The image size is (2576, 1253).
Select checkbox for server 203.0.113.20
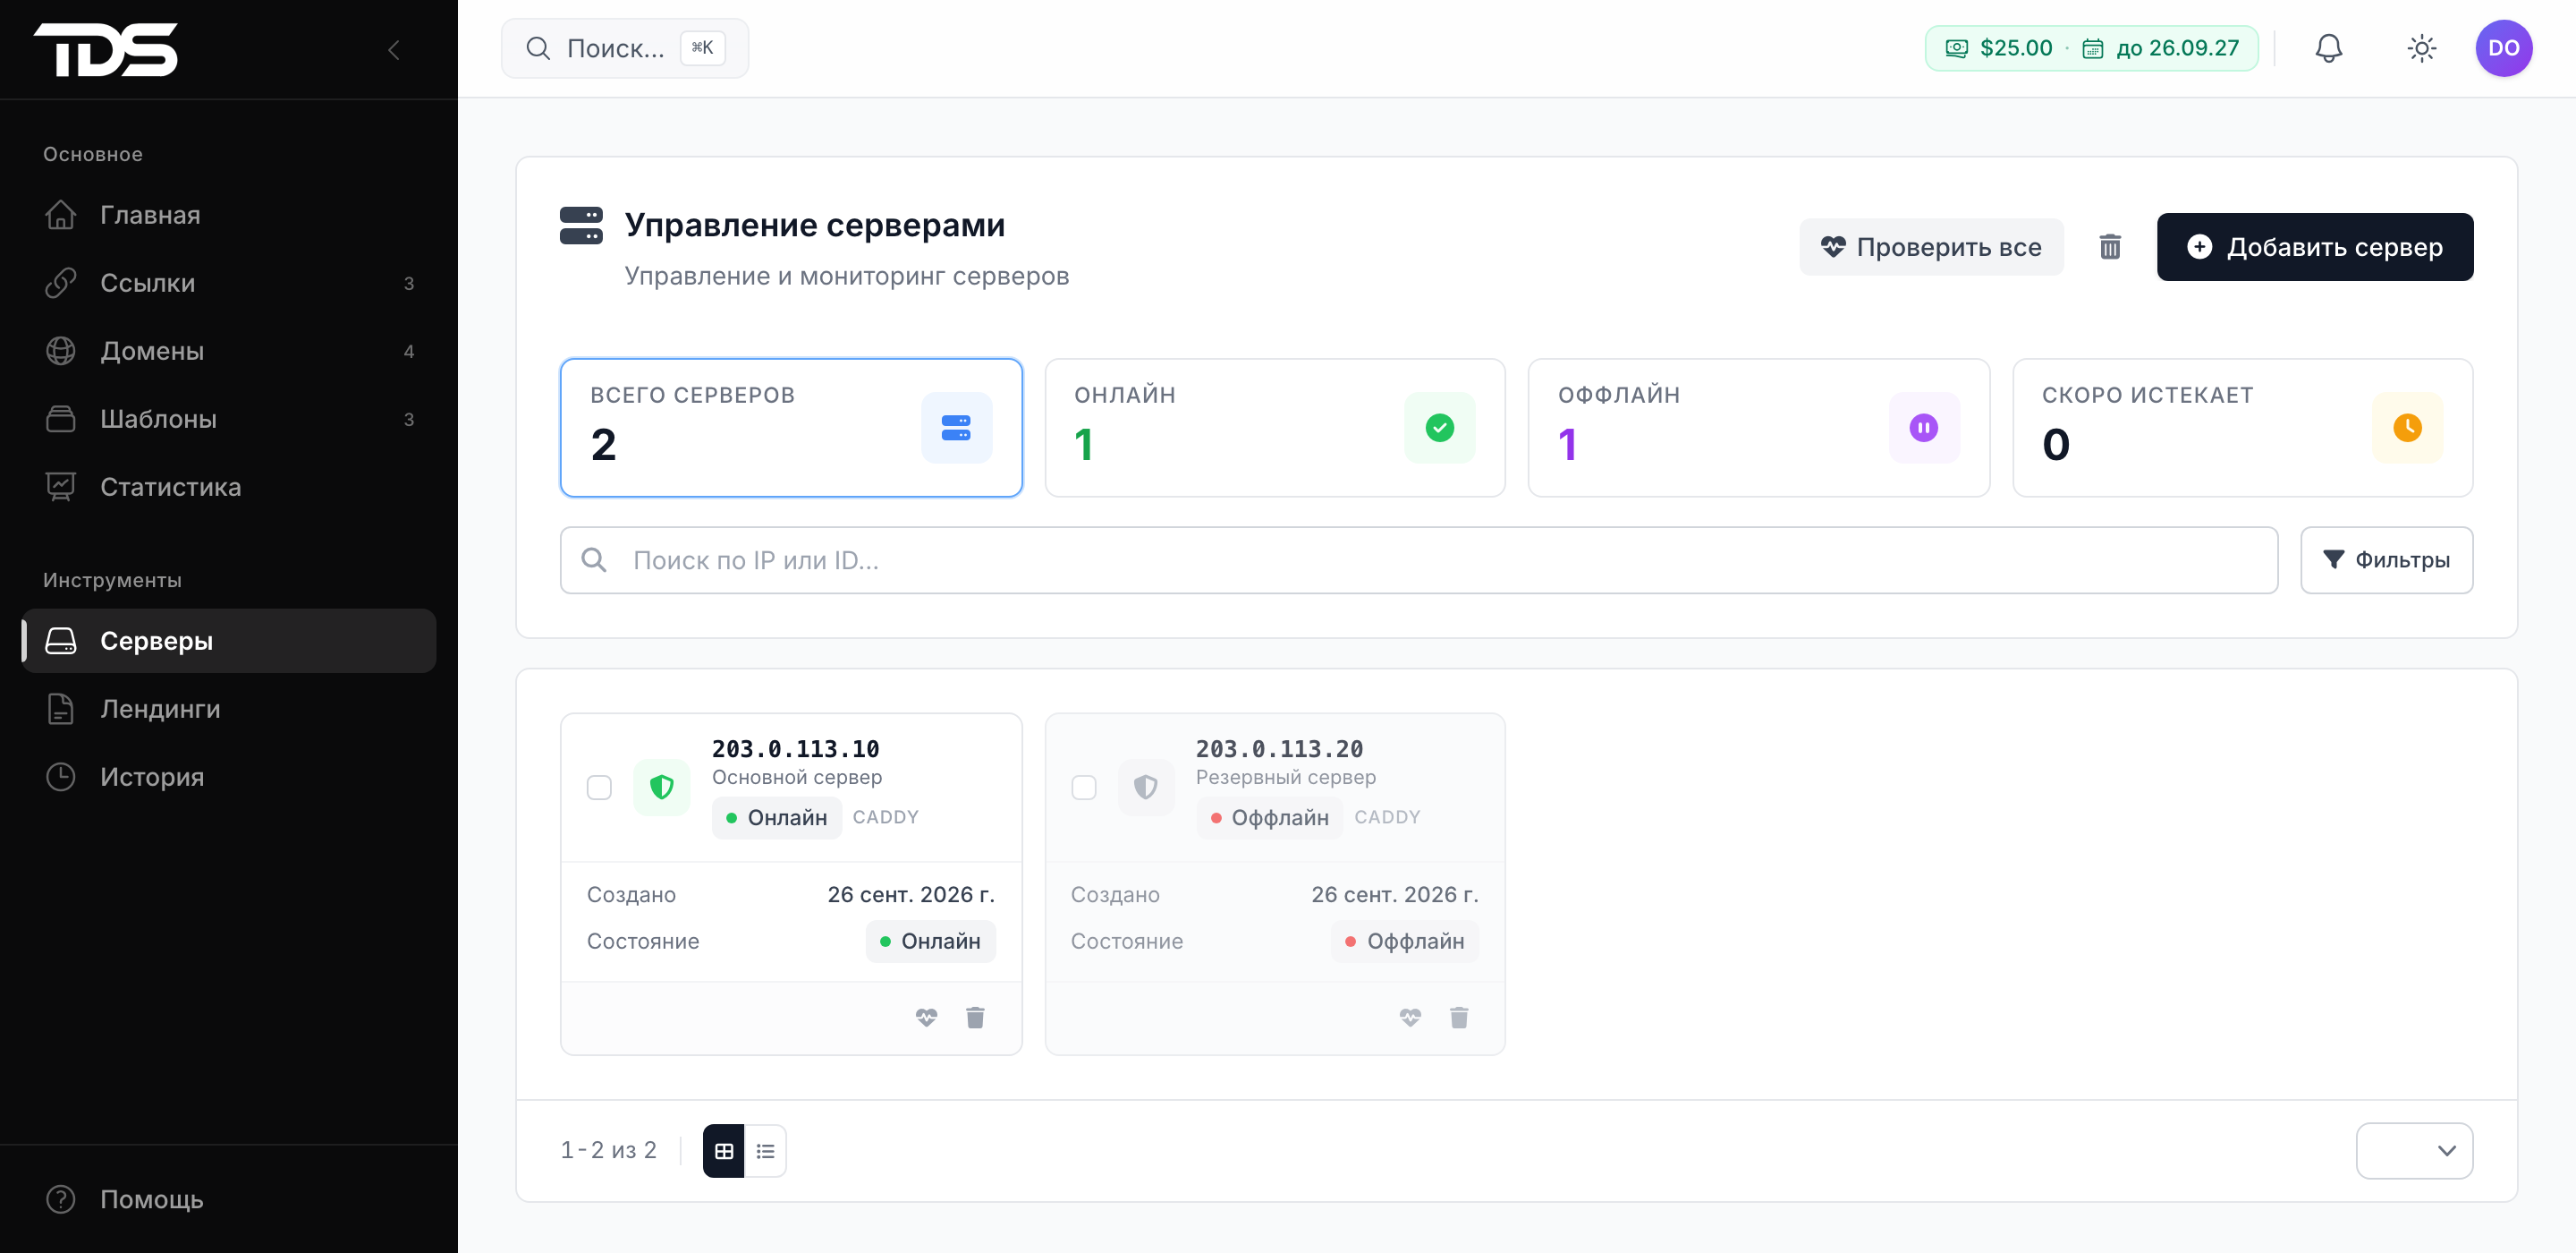click(x=1083, y=788)
